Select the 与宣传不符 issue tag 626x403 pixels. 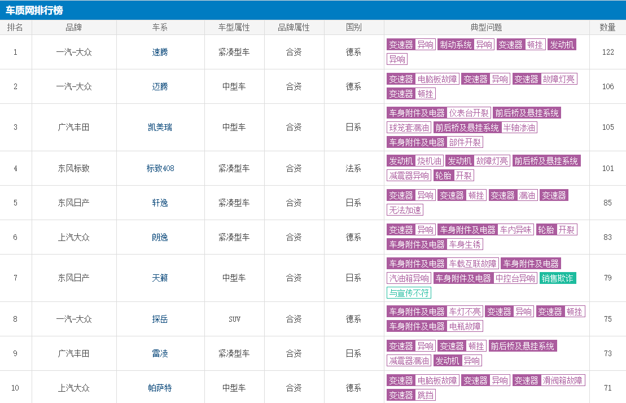pos(409,293)
